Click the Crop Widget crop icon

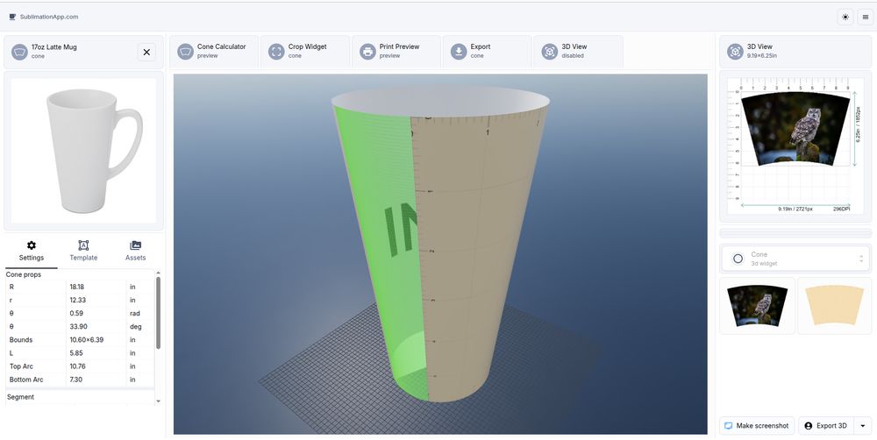point(276,52)
